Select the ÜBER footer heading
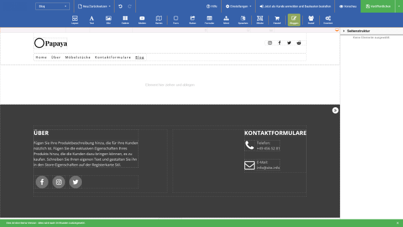This screenshot has height=227, width=403. pyautogui.click(x=41, y=133)
